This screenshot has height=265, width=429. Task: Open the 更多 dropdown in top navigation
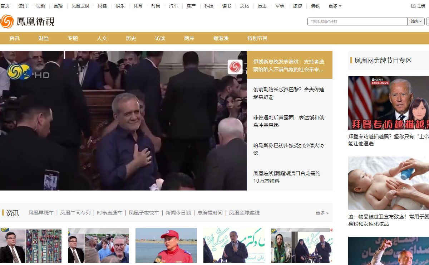(335, 6)
